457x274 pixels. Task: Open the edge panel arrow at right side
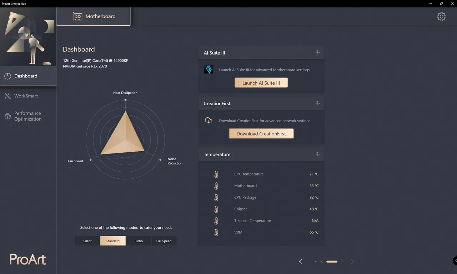tap(455, 260)
